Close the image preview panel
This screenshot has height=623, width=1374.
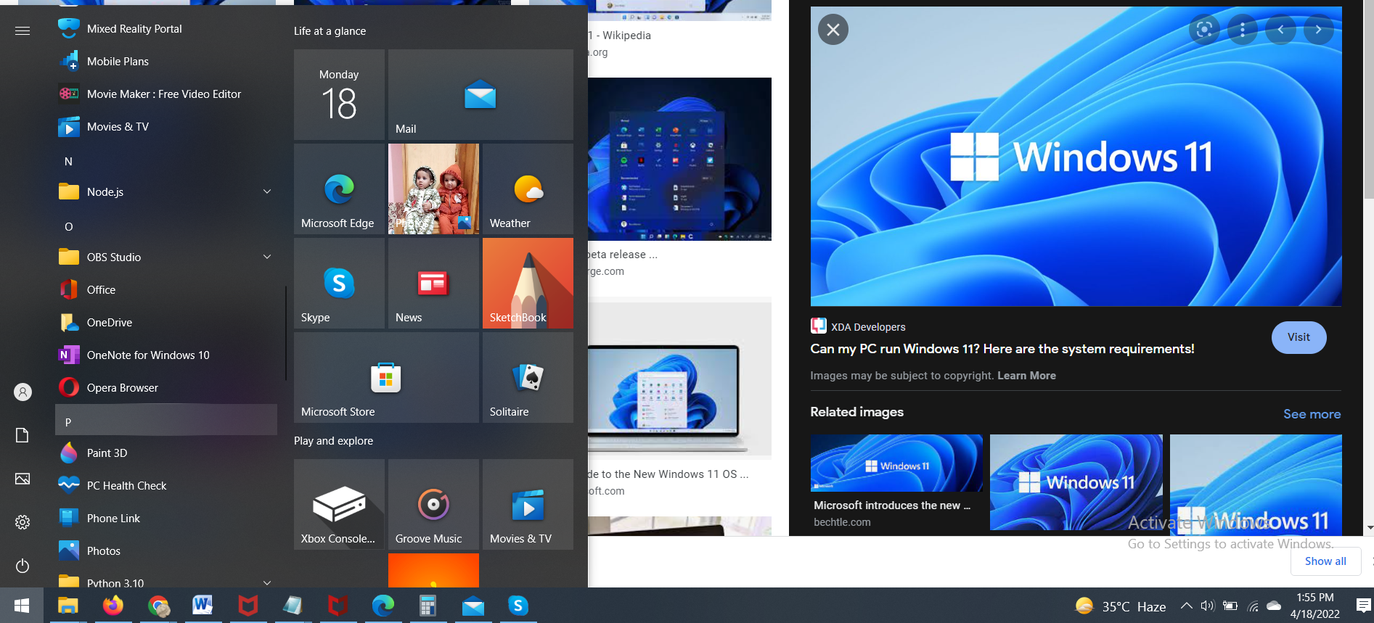833,30
